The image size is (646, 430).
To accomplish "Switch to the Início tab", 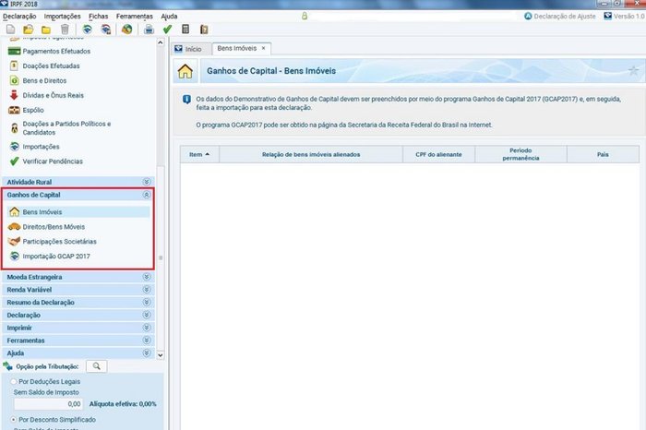I will 192,49.
